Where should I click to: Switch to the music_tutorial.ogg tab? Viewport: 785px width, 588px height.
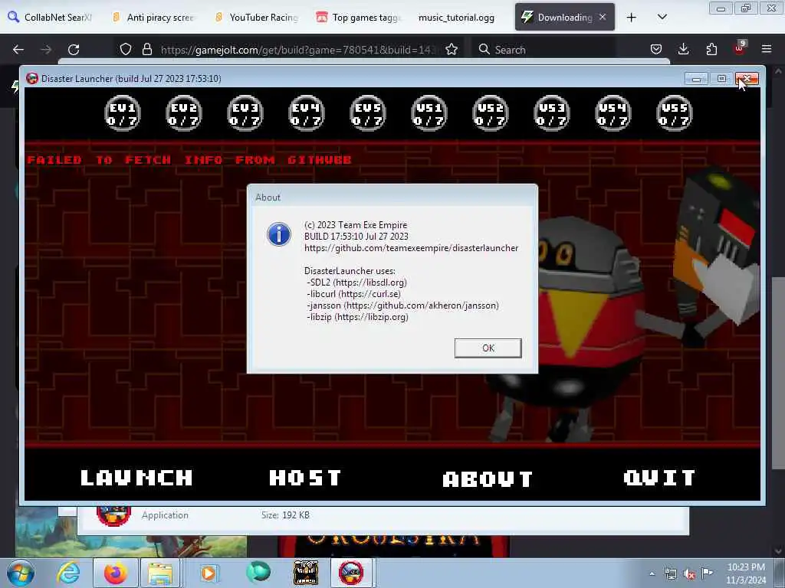click(x=457, y=18)
